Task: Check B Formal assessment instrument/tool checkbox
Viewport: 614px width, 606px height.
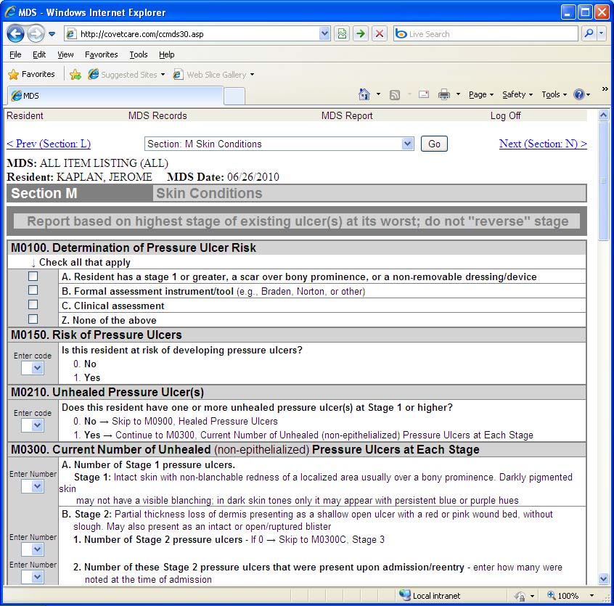Action: click(33, 290)
